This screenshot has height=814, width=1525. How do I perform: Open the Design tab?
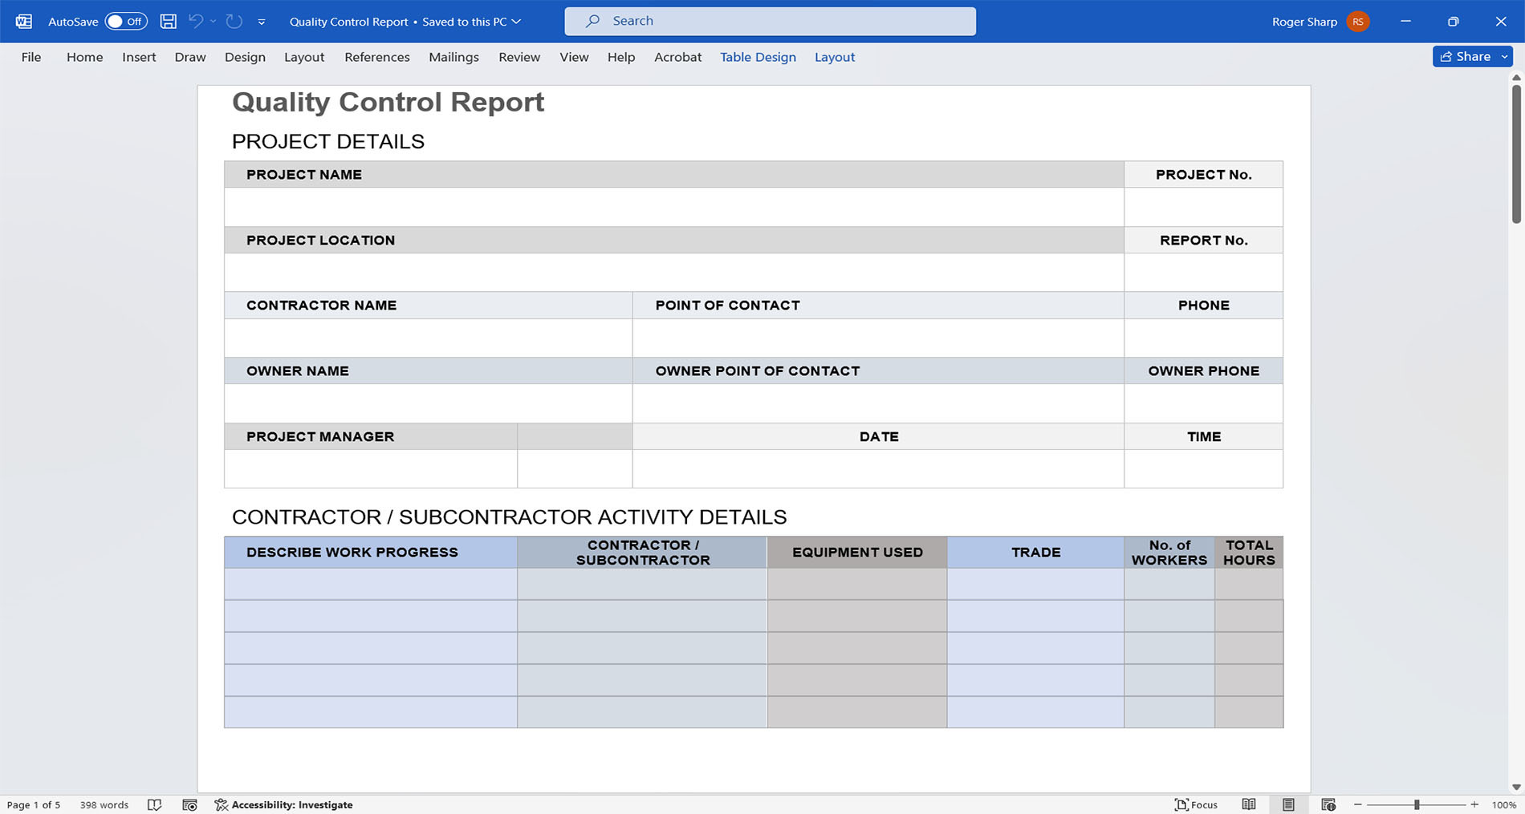pyautogui.click(x=245, y=57)
